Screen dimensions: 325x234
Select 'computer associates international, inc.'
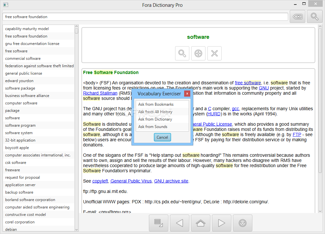39,155
